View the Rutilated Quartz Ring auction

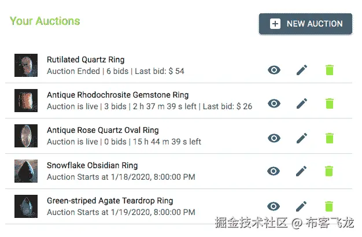click(274, 70)
